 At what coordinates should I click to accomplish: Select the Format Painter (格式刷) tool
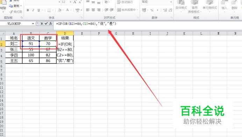click(15, 12)
